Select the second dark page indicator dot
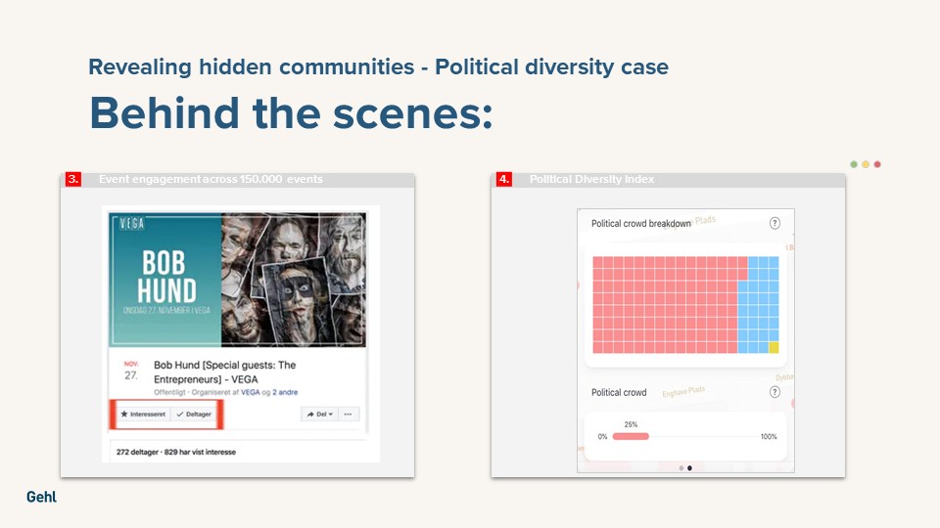Image resolution: width=940 pixels, height=528 pixels. pos(689,468)
